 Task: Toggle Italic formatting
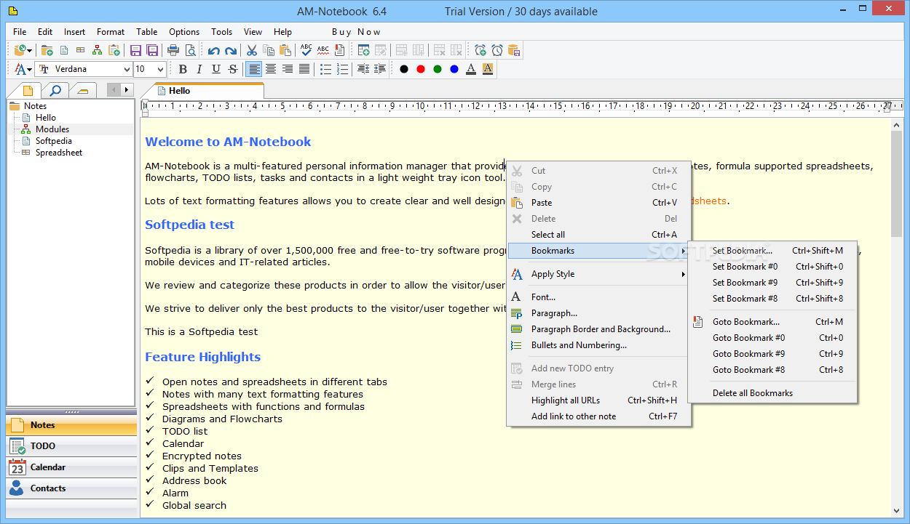[x=199, y=69]
